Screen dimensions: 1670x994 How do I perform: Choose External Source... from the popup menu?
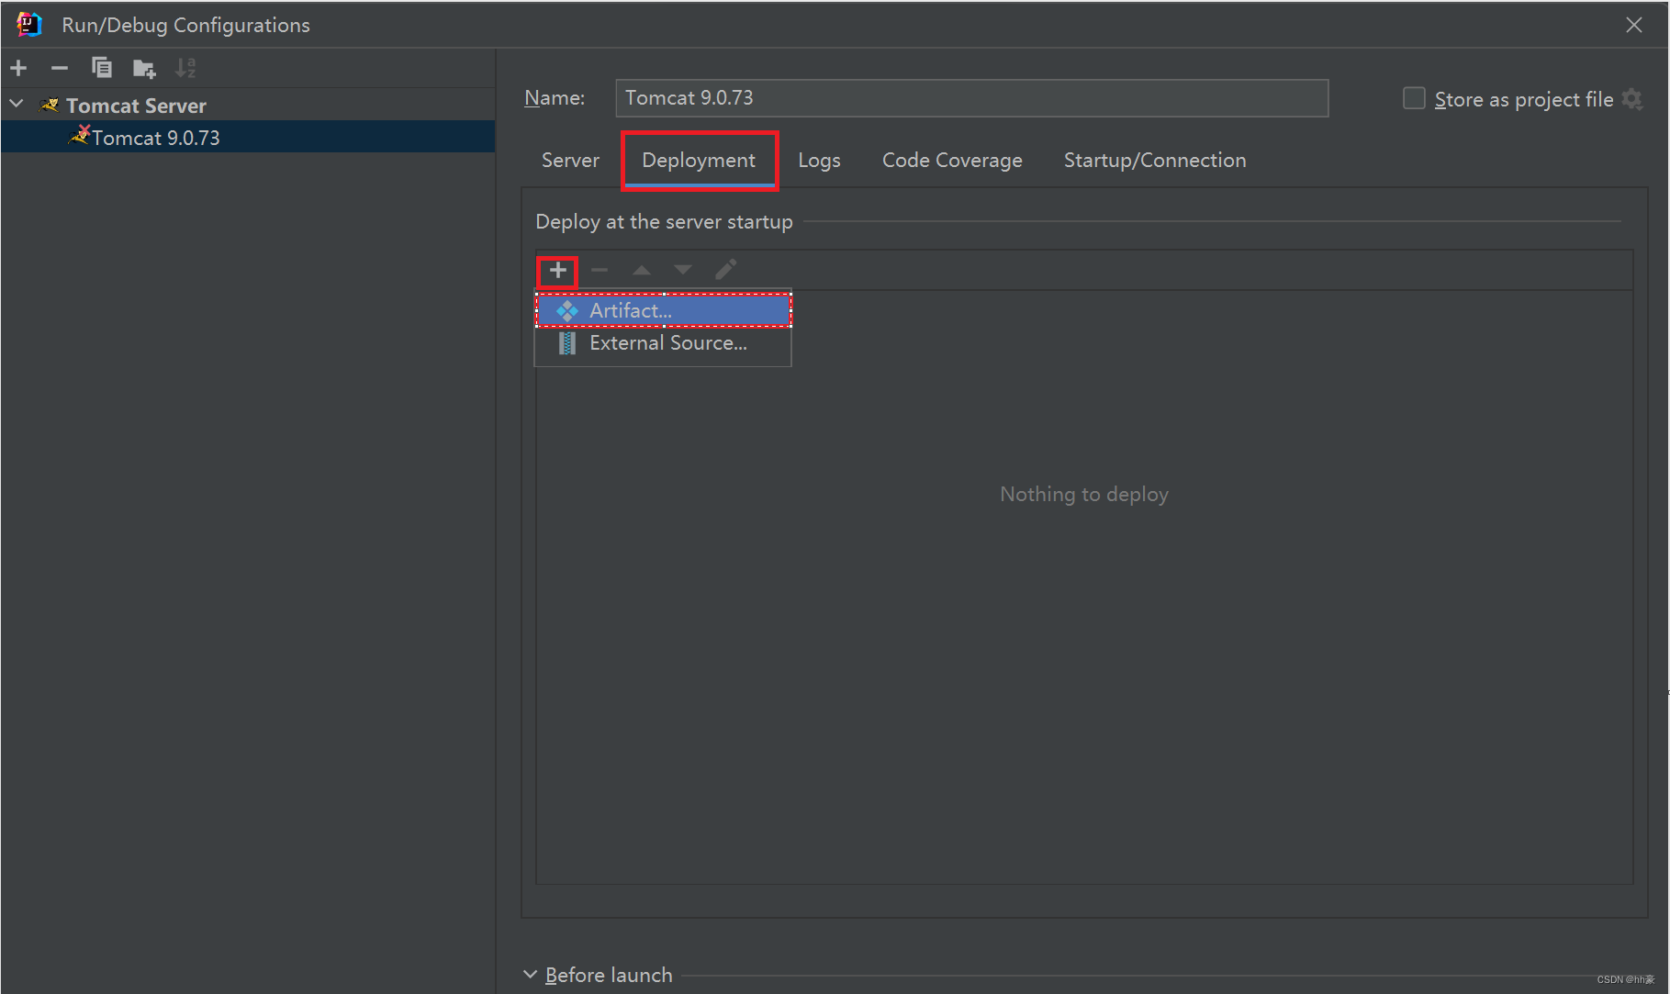tap(663, 343)
